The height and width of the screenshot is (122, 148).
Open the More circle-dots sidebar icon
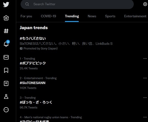(6, 110)
